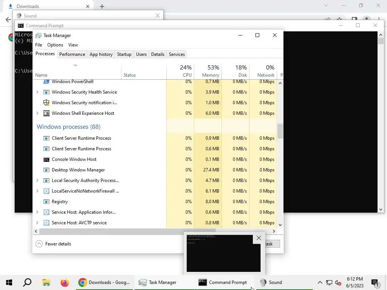Image resolution: width=387 pixels, height=290 pixels.
Task: Click the muted volume tray icon
Action: [338, 282]
